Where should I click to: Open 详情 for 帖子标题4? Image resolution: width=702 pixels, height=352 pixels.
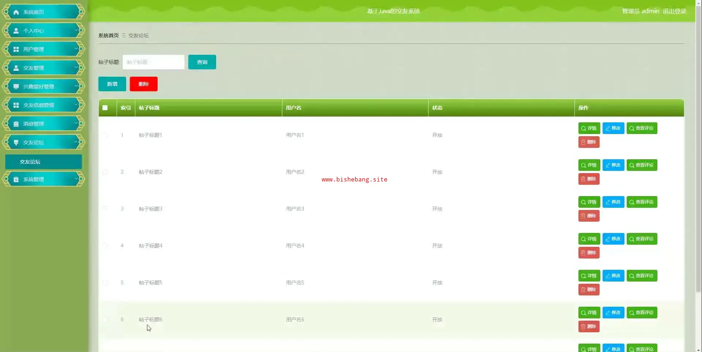click(589, 239)
